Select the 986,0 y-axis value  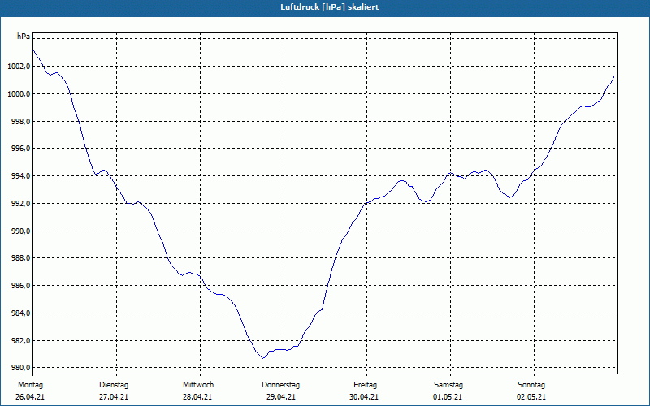coord(19,286)
